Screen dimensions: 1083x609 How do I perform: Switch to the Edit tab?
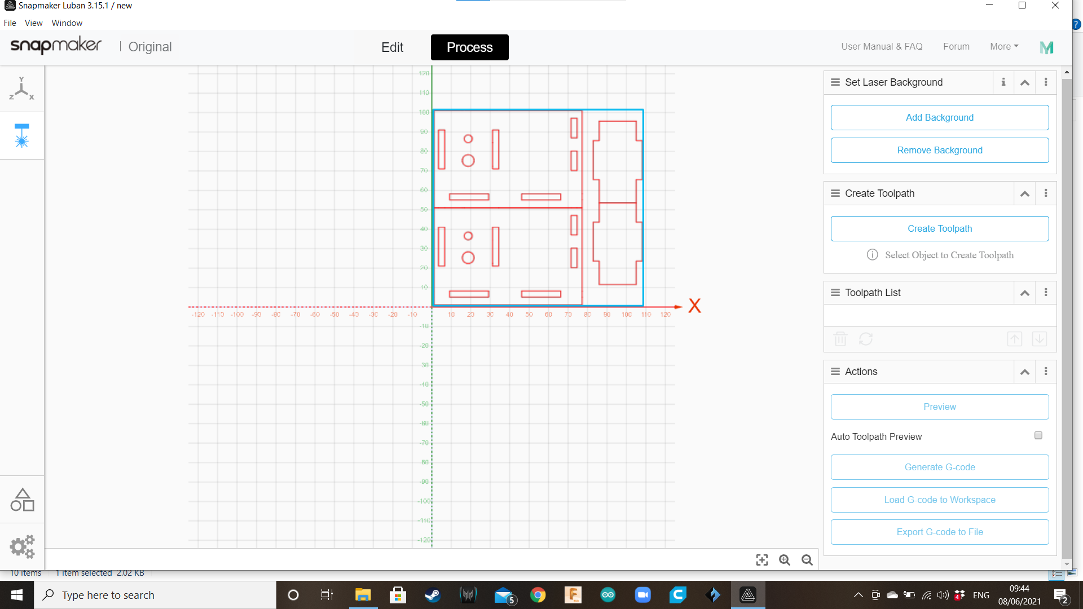point(392,47)
